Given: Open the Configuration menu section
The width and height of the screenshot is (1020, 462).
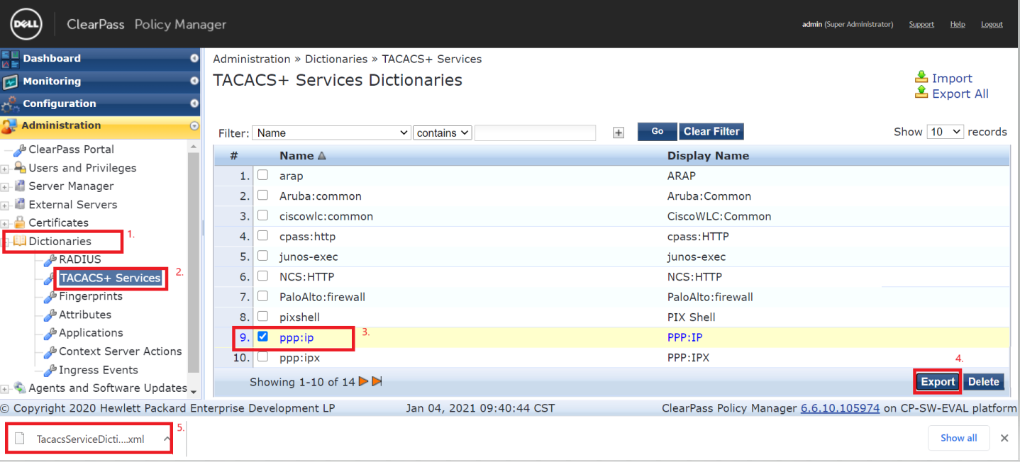Looking at the screenshot, I should point(100,103).
